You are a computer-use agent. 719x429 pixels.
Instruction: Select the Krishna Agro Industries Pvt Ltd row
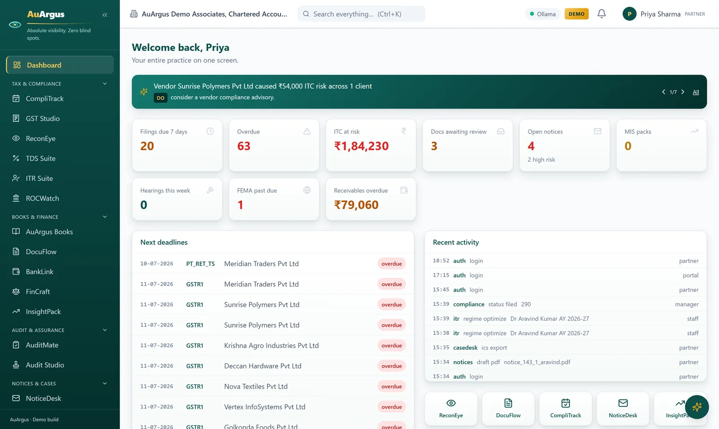coord(273,345)
